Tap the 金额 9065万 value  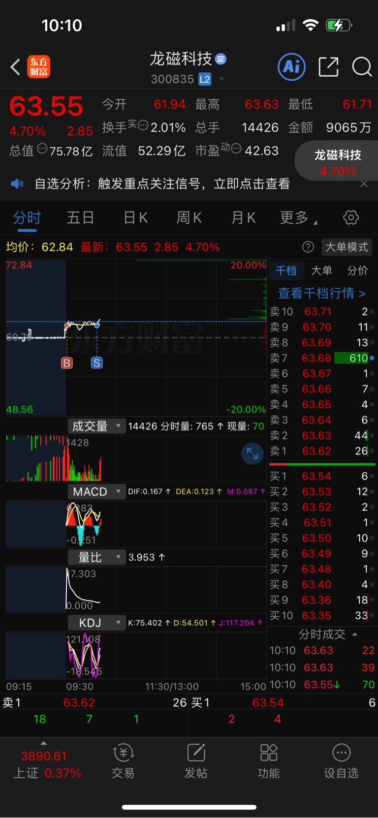coord(348,128)
